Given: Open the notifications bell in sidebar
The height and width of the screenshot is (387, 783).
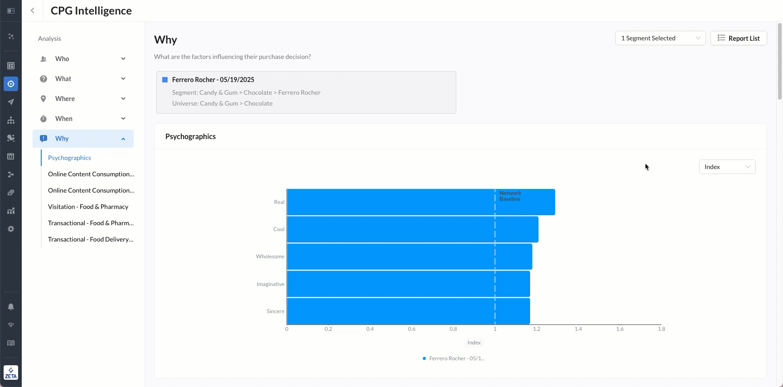Looking at the screenshot, I should point(11,307).
